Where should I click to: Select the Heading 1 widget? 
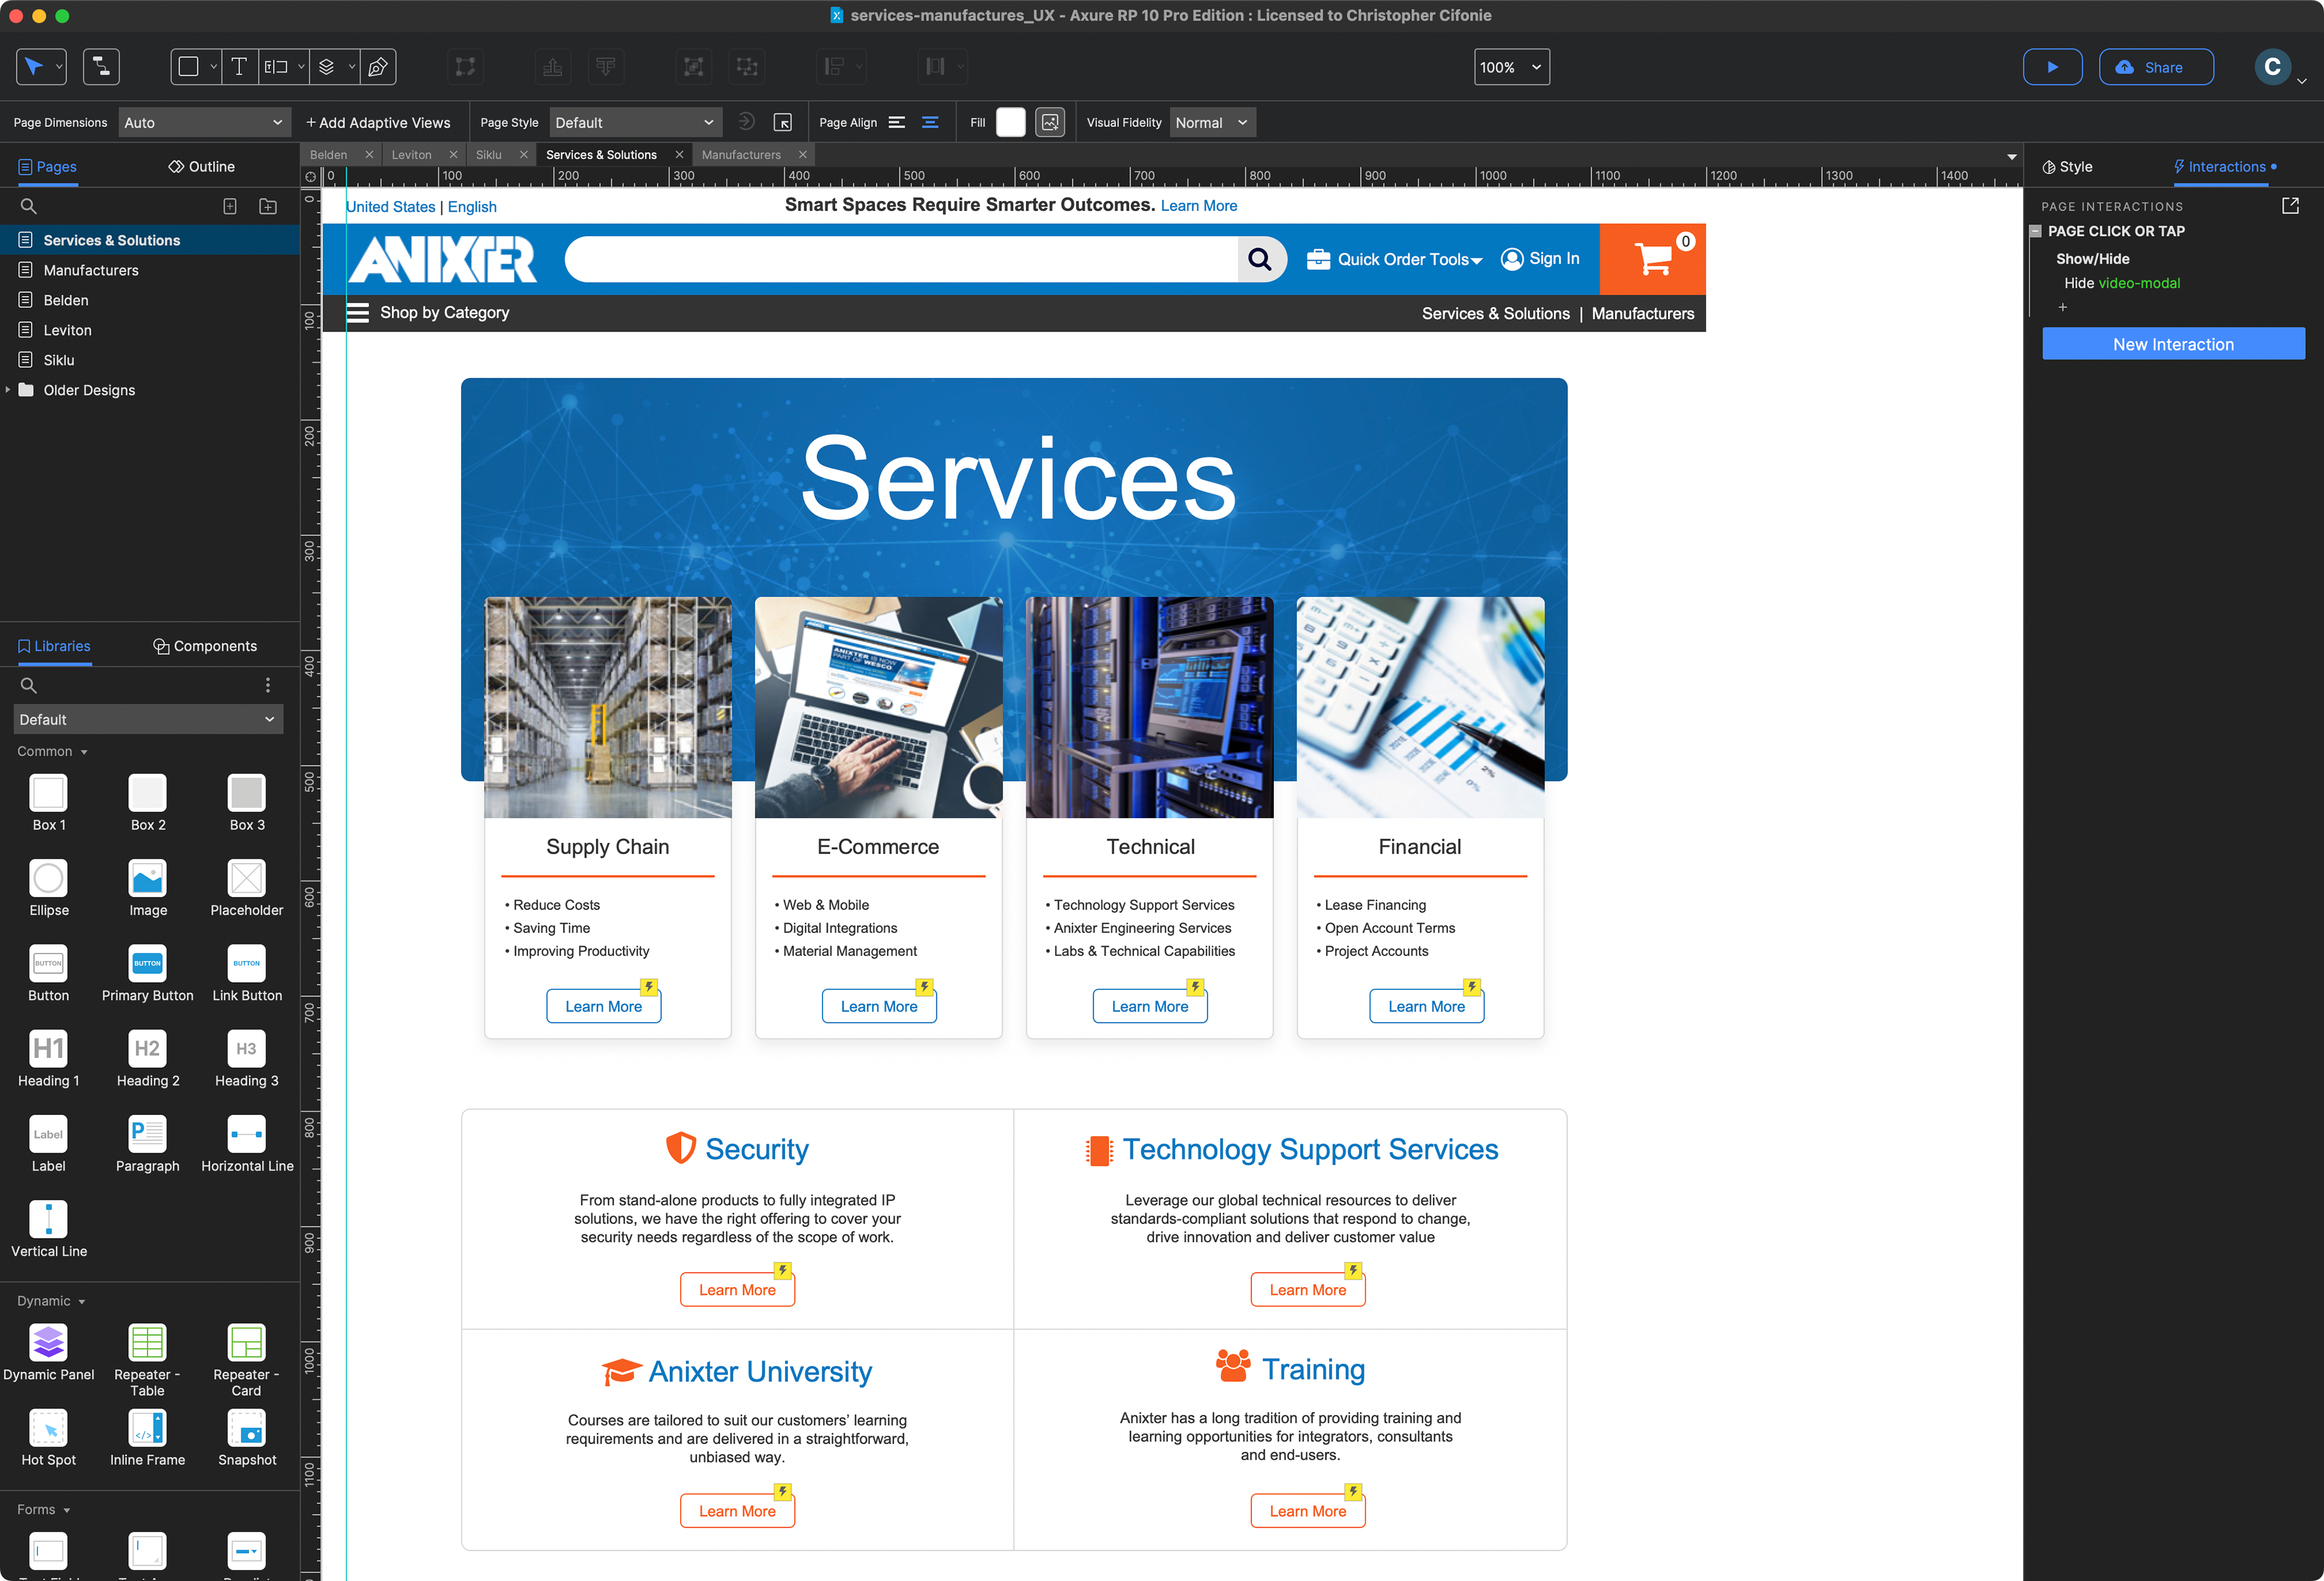(x=49, y=1058)
